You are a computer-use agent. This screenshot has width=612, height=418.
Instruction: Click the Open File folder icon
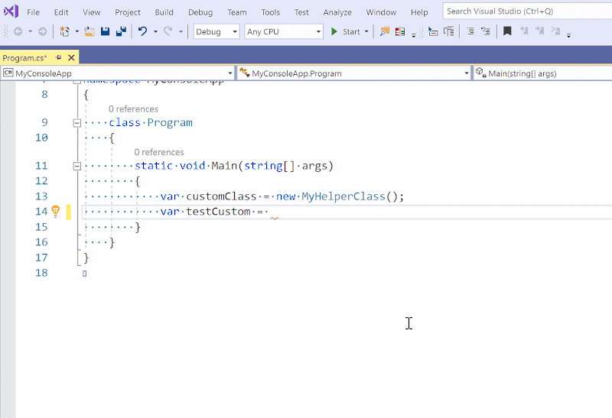pos(90,31)
